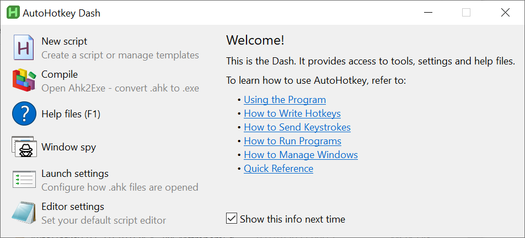Open the Quick Reference link
The image size is (525, 238).
[x=278, y=169]
